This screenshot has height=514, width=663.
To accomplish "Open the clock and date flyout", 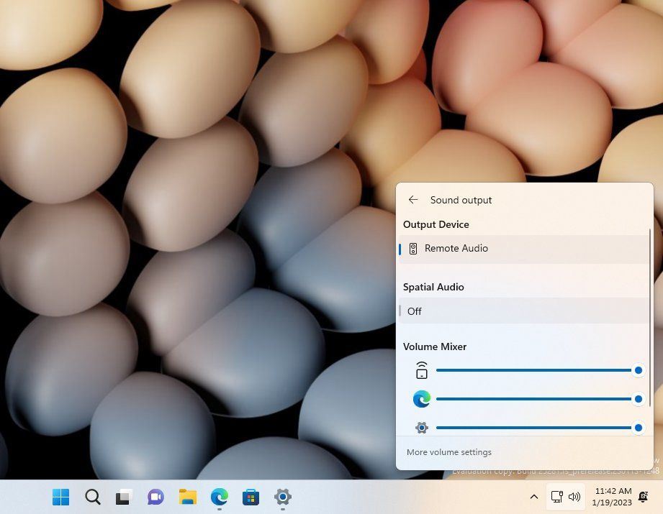I will tap(613, 497).
